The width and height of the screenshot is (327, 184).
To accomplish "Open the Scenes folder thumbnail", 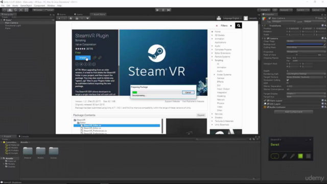I will [54, 151].
